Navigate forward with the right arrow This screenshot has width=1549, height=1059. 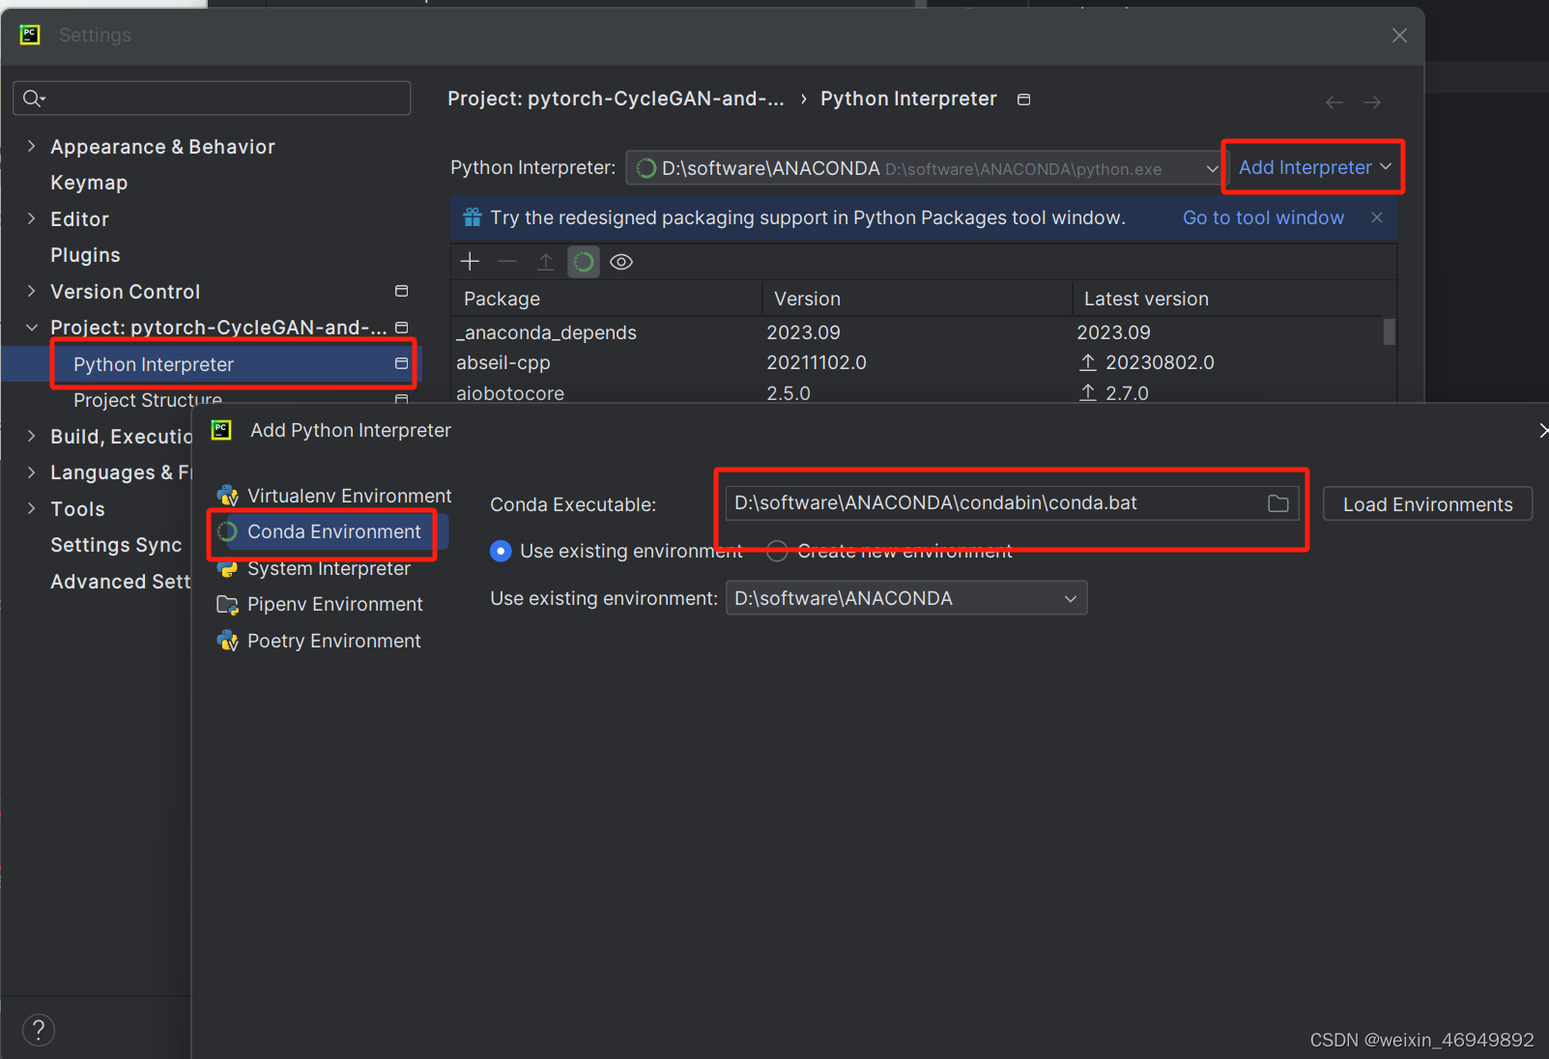coord(1372,102)
